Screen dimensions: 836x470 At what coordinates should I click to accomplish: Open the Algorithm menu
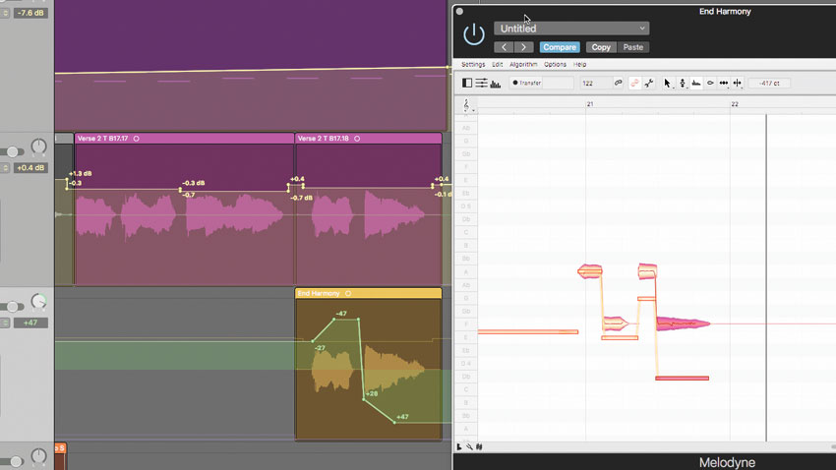click(523, 65)
